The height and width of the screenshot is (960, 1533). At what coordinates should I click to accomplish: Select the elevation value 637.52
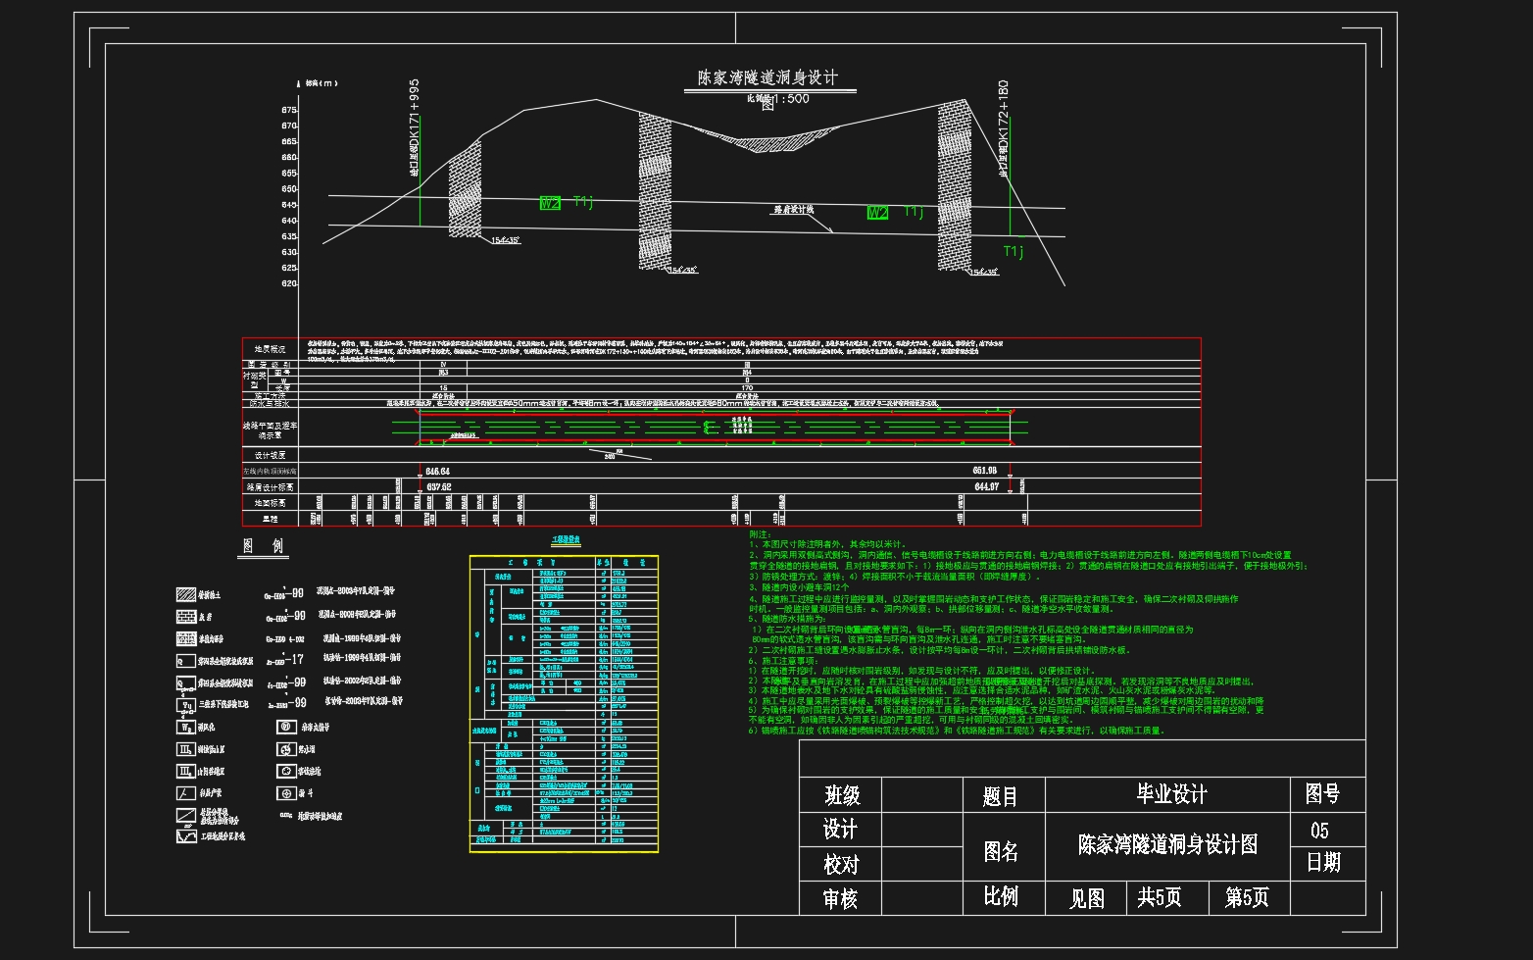click(x=439, y=487)
